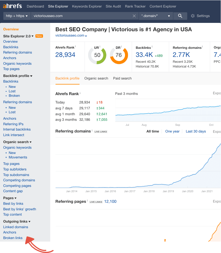Open Referring IPs report
This screenshot has height=253, width=221.
[13, 124]
